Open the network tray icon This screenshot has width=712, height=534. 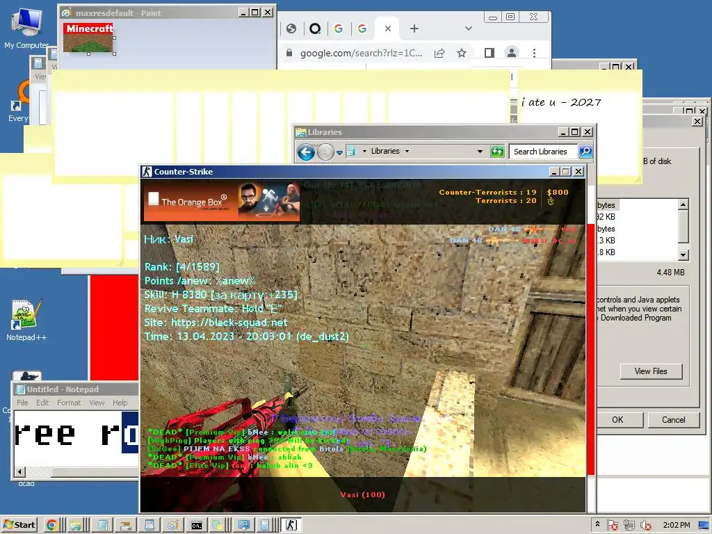pyautogui.click(x=629, y=525)
